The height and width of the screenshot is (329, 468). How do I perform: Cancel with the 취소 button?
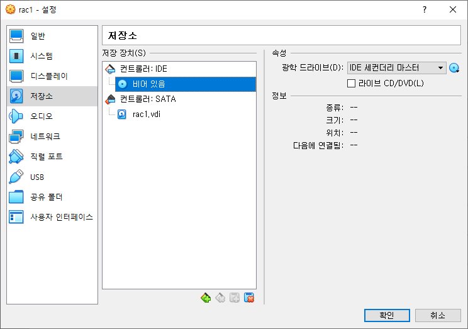438,315
